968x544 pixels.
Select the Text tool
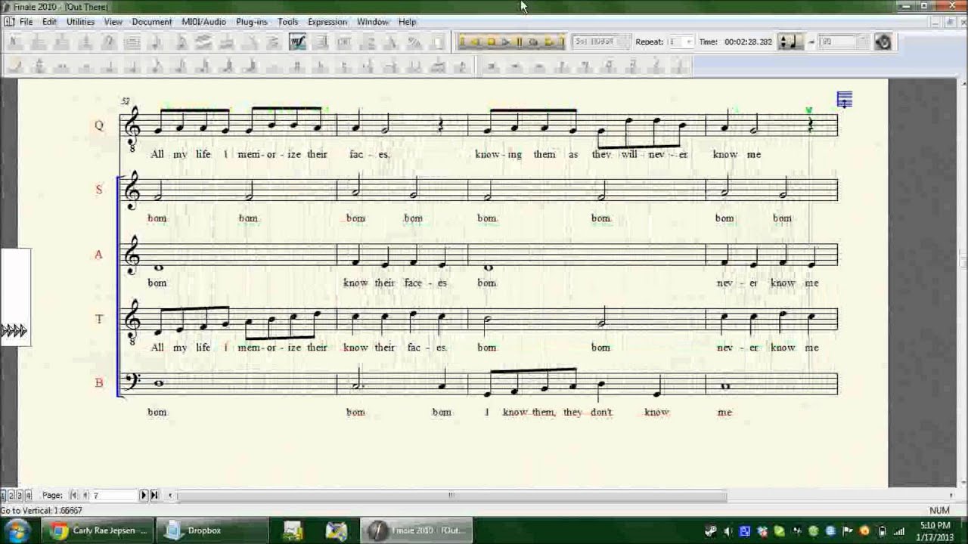click(x=392, y=42)
